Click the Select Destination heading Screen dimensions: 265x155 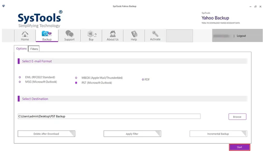point(35,99)
